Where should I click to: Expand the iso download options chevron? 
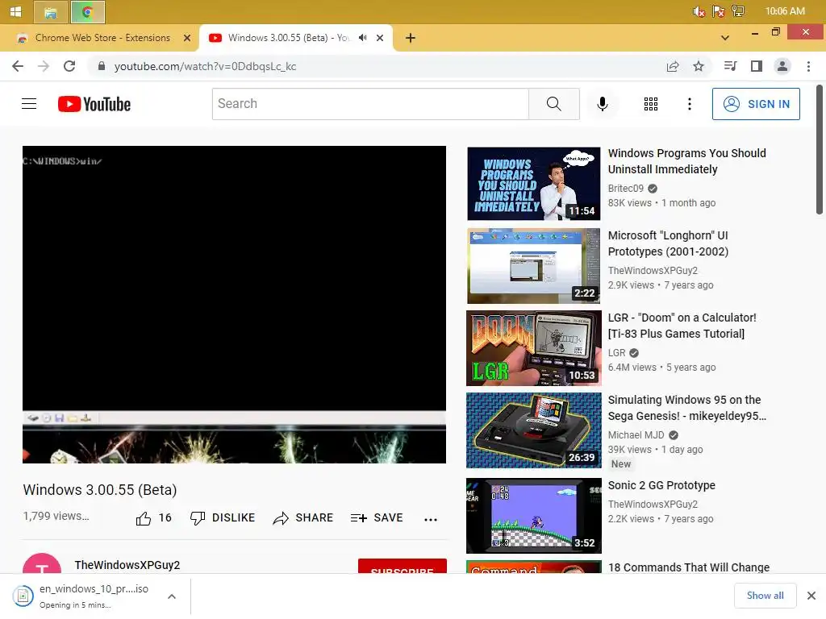pos(172,596)
